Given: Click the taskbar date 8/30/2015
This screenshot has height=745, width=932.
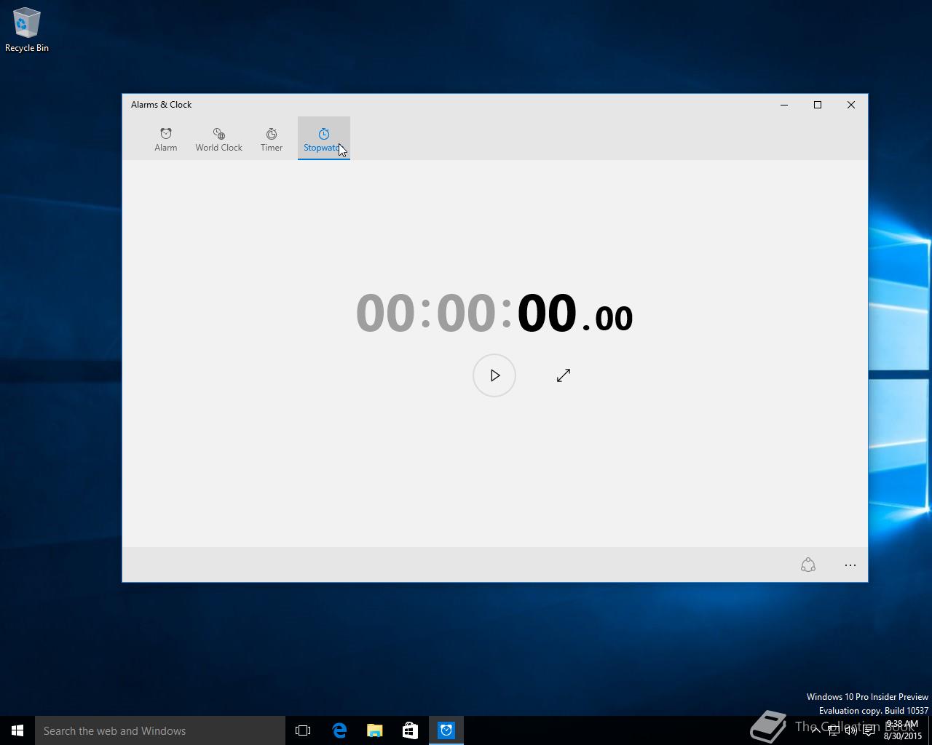Looking at the screenshot, I should 903,736.
